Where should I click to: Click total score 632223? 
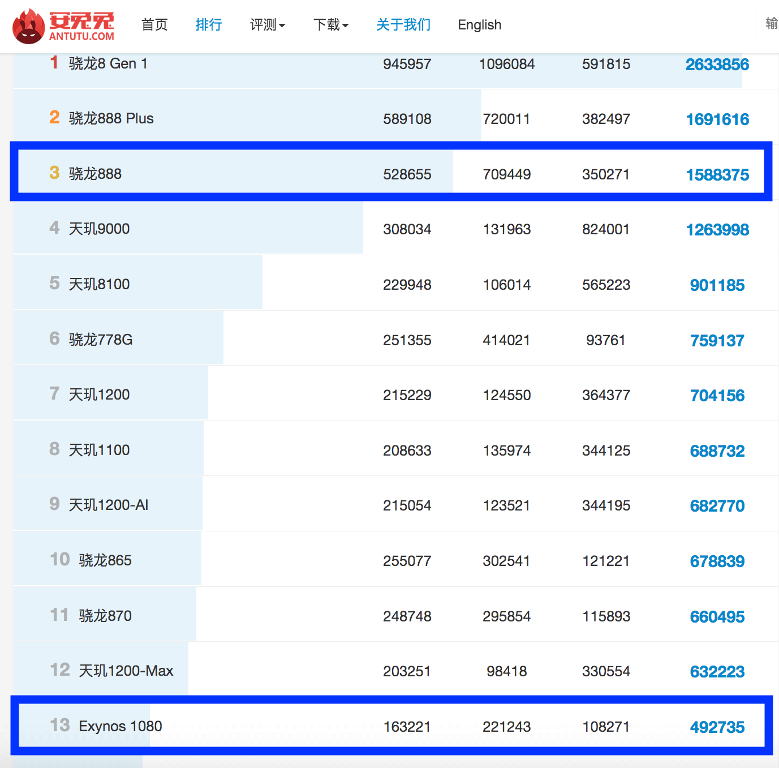tap(717, 672)
